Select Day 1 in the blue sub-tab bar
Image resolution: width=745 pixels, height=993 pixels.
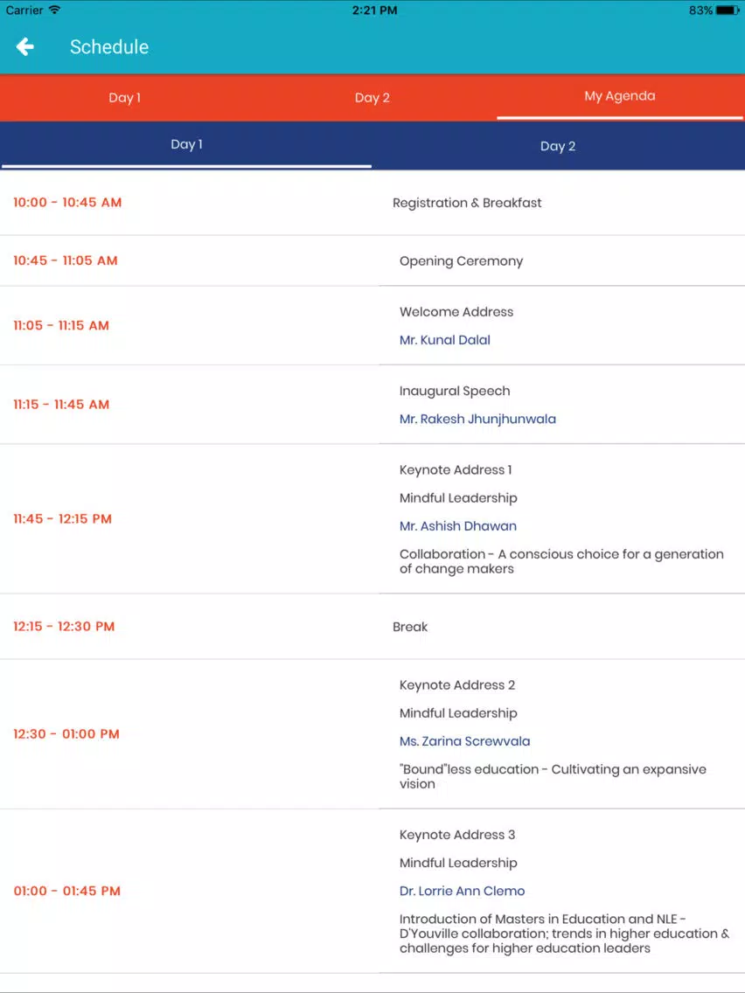[186, 144]
